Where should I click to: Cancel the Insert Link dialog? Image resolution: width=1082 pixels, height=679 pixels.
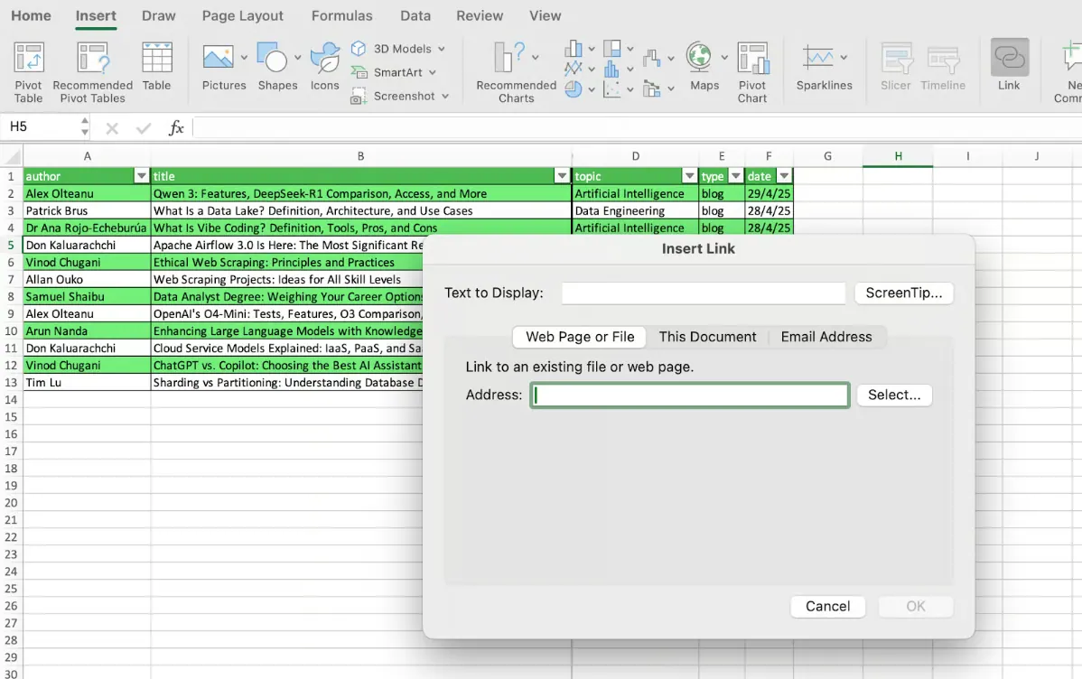click(x=827, y=606)
